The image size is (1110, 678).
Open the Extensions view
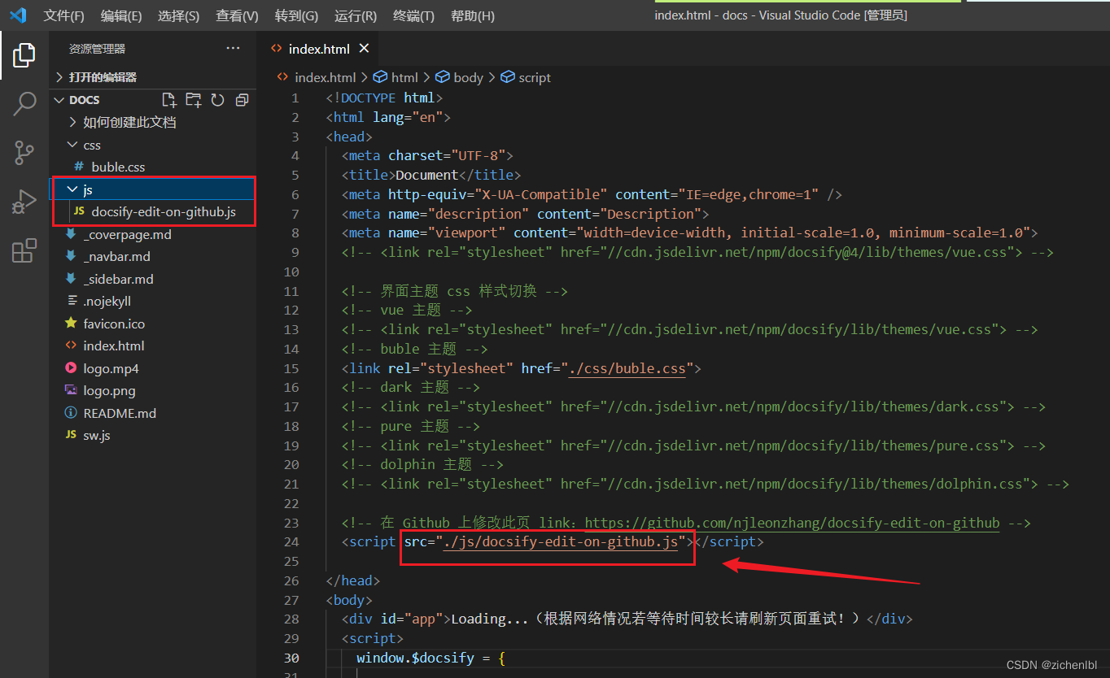click(x=24, y=250)
